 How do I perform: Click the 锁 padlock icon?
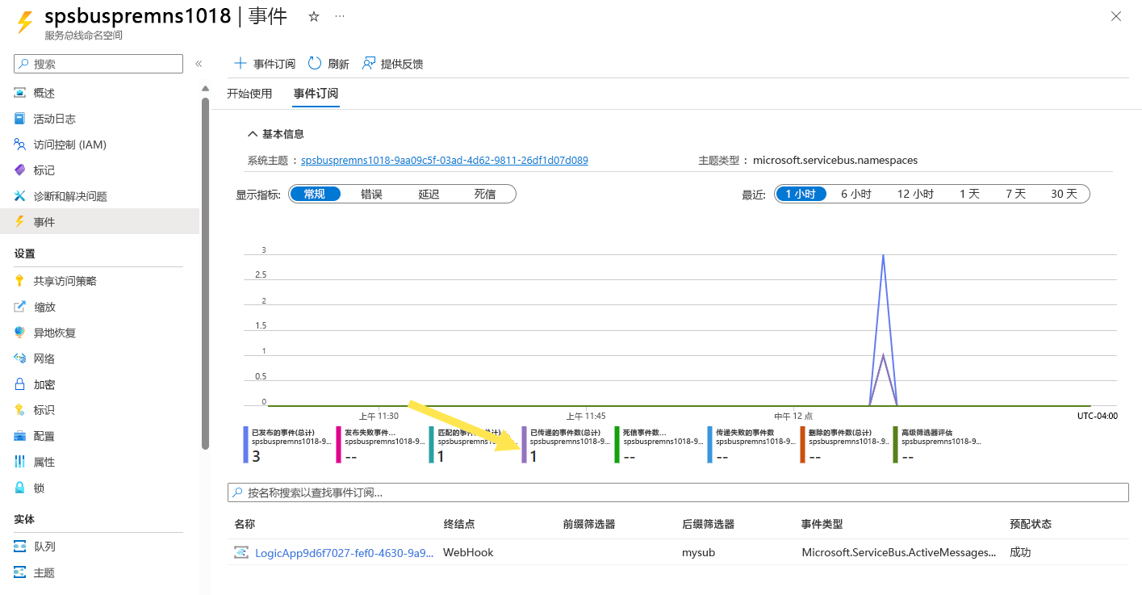(20, 488)
